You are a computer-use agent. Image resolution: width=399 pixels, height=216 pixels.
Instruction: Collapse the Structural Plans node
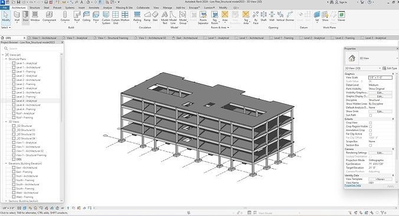(6, 59)
